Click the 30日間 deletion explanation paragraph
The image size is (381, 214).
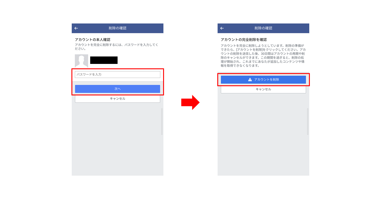263,56
